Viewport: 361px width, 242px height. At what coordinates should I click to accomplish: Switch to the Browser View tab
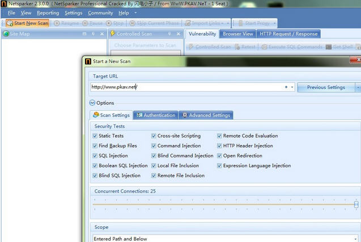click(238, 34)
